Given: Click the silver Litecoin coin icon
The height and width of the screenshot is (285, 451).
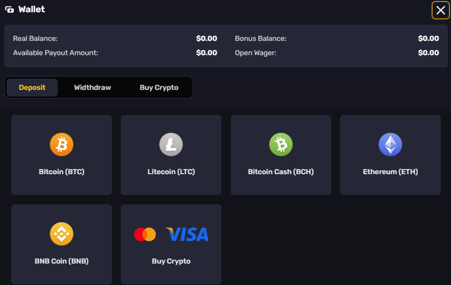Looking at the screenshot, I should point(171,145).
